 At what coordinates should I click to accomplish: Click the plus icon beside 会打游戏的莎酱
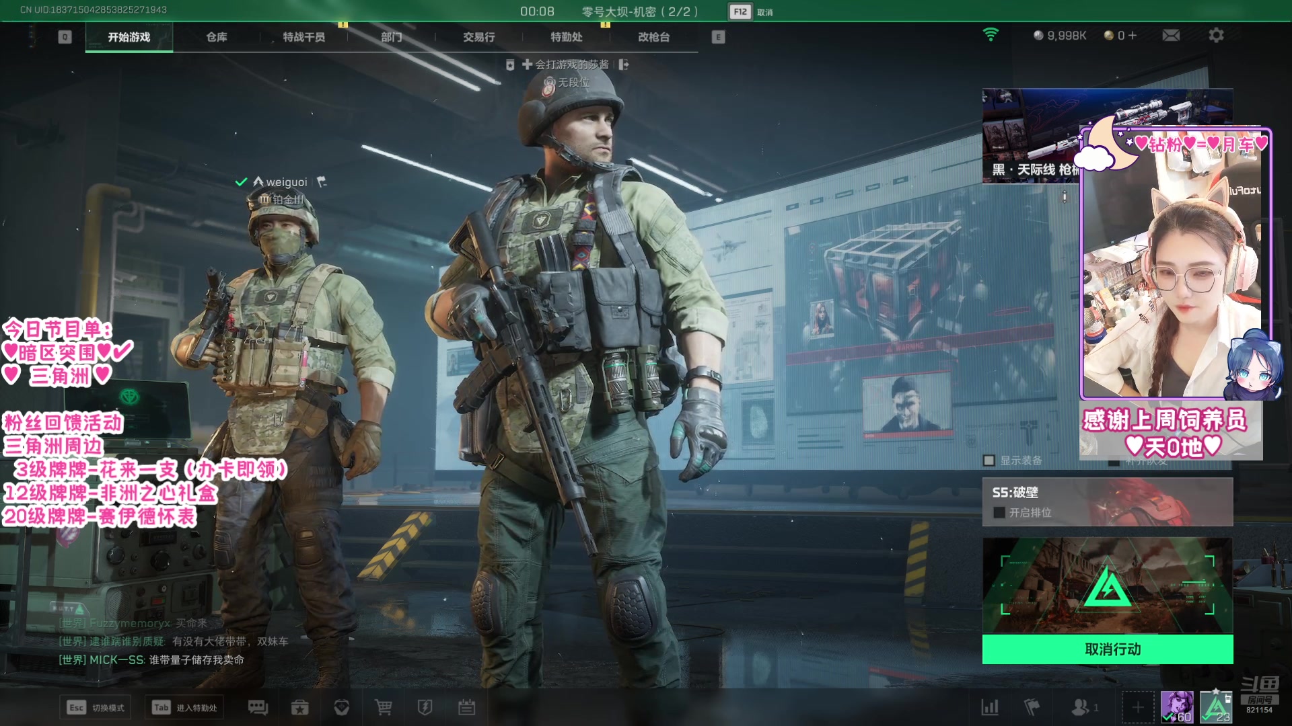click(x=527, y=65)
